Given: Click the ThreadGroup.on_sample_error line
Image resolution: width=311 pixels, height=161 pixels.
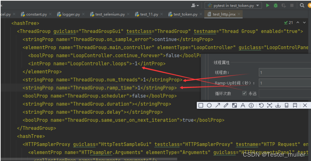Looking at the screenshot, I should [118, 40].
